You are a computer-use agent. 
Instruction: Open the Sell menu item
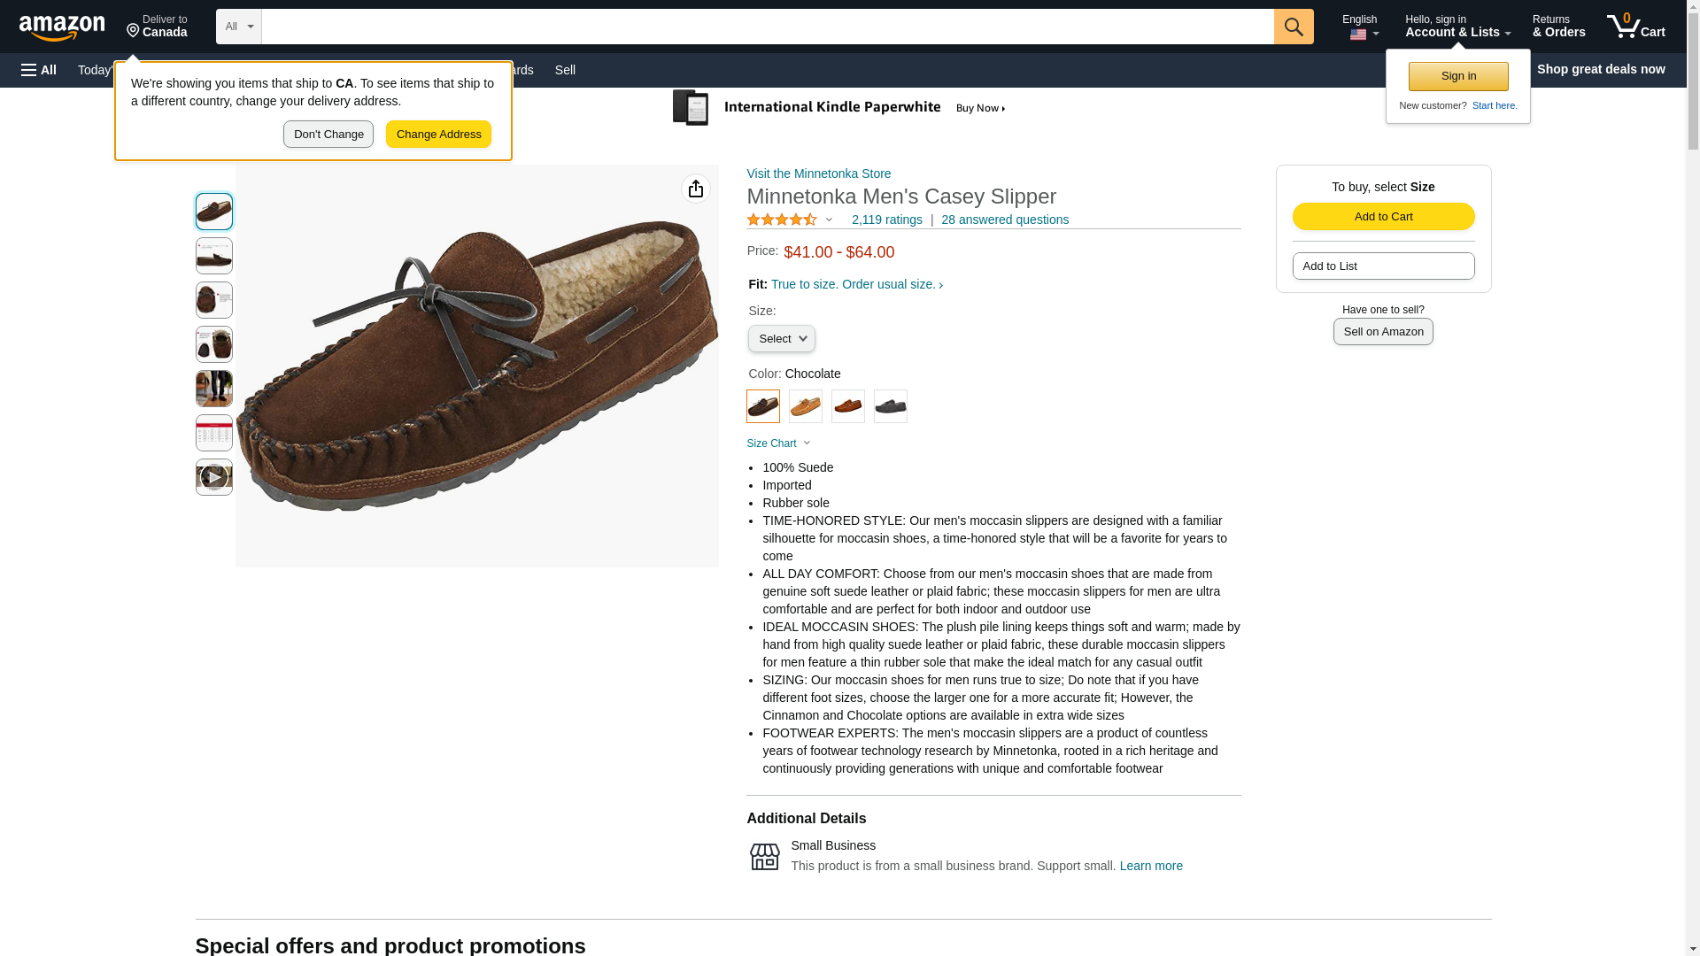tap(565, 70)
